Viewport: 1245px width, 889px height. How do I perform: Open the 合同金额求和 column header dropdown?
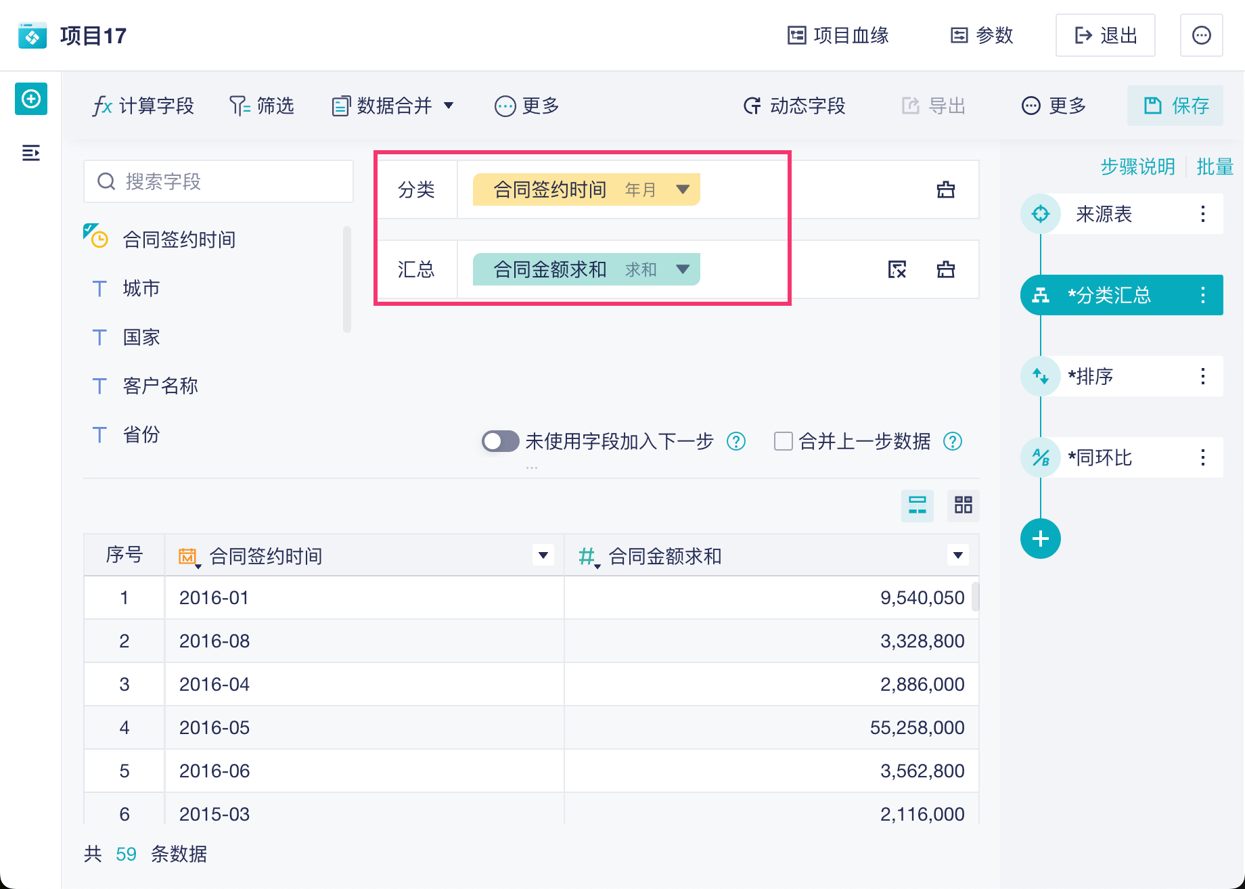click(957, 555)
